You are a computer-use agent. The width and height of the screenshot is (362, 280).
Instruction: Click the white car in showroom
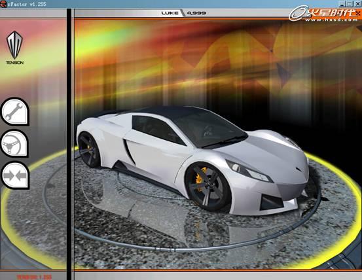[192, 161]
